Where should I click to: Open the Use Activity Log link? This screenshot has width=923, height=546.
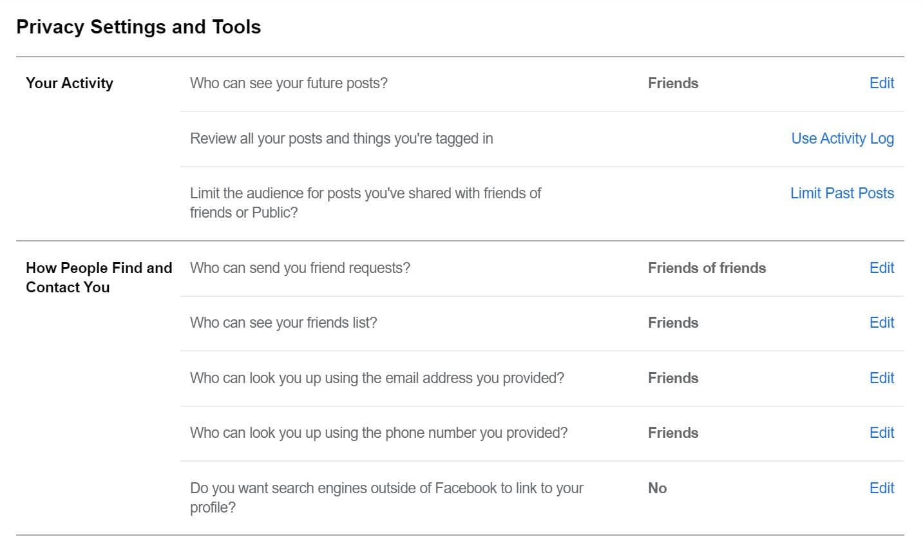842,138
